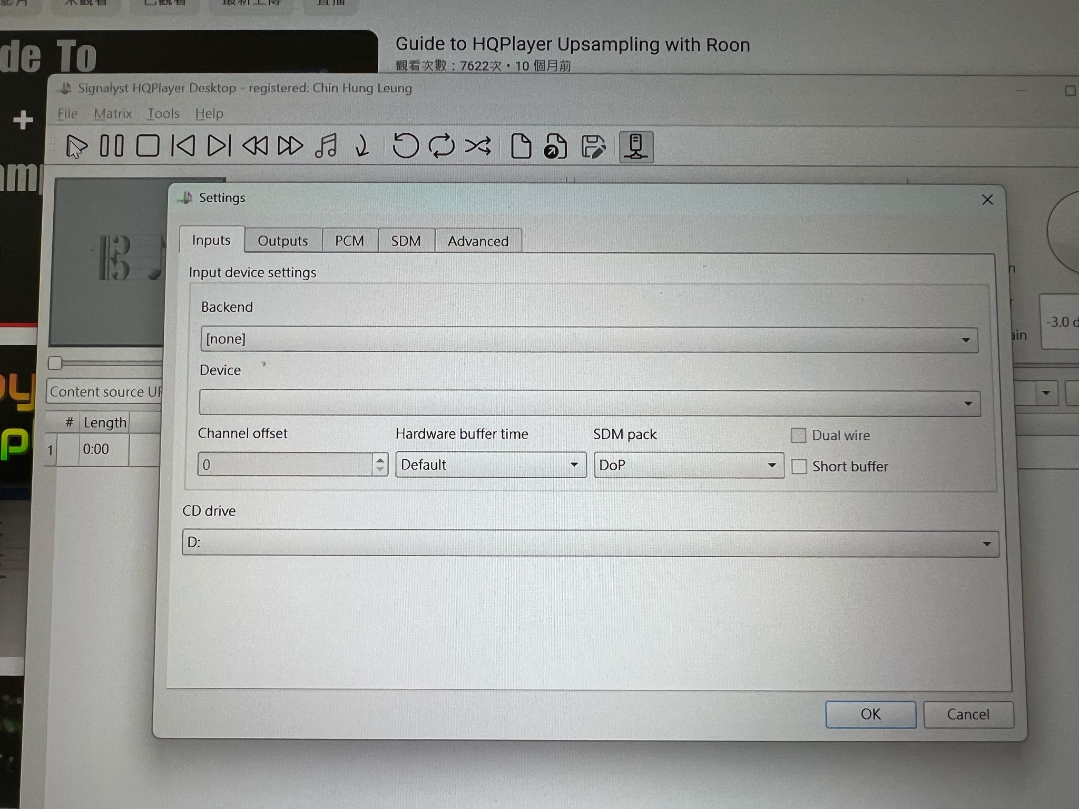Image resolution: width=1079 pixels, height=809 pixels.
Task: Skip to previous track icon
Action: point(183,146)
